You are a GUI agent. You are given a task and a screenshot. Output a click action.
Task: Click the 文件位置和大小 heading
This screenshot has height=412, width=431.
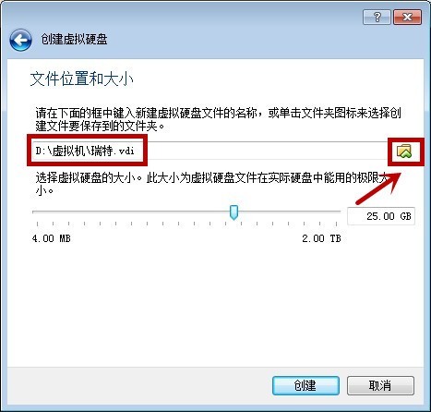point(82,79)
